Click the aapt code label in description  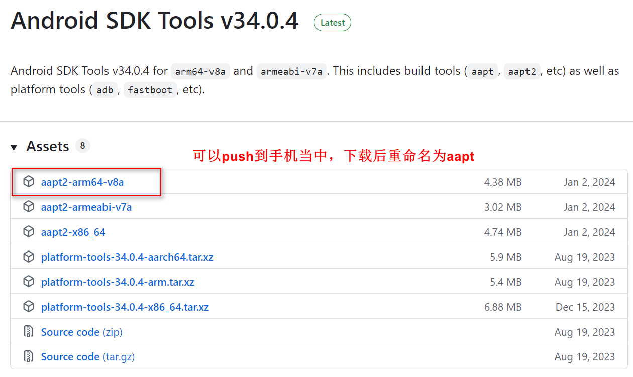point(483,71)
